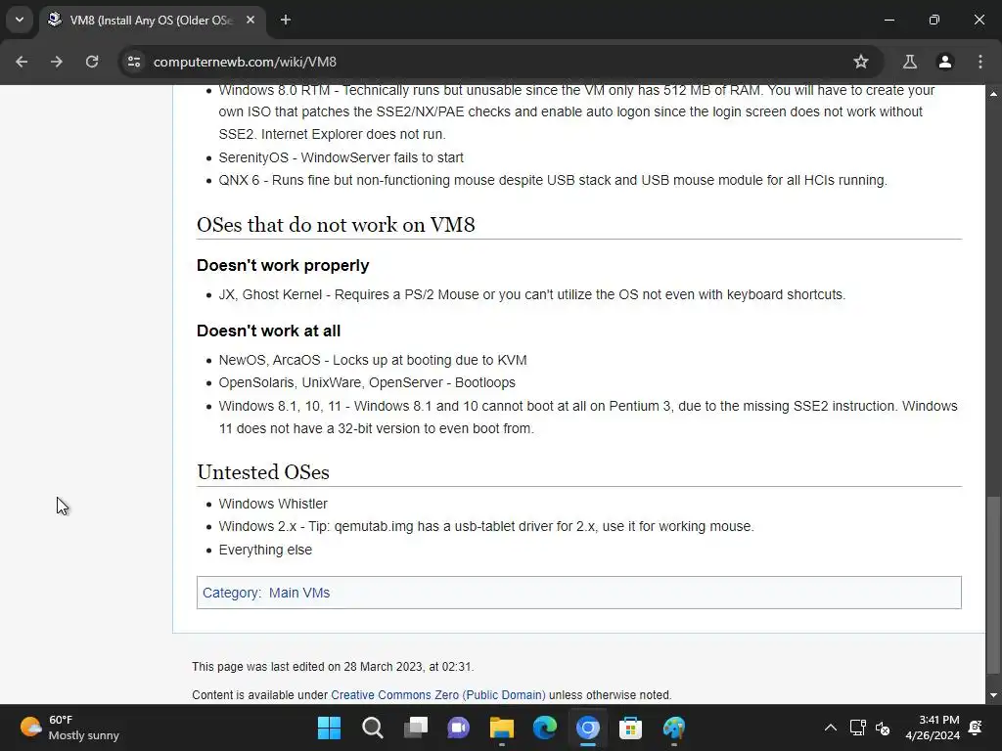Expand the tab search dropdown
Image resolution: width=1002 pixels, height=751 pixels.
point(20,20)
